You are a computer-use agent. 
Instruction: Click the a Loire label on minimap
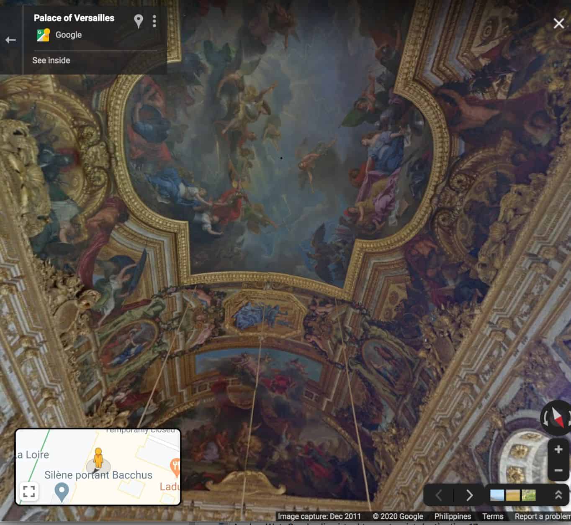click(x=33, y=455)
